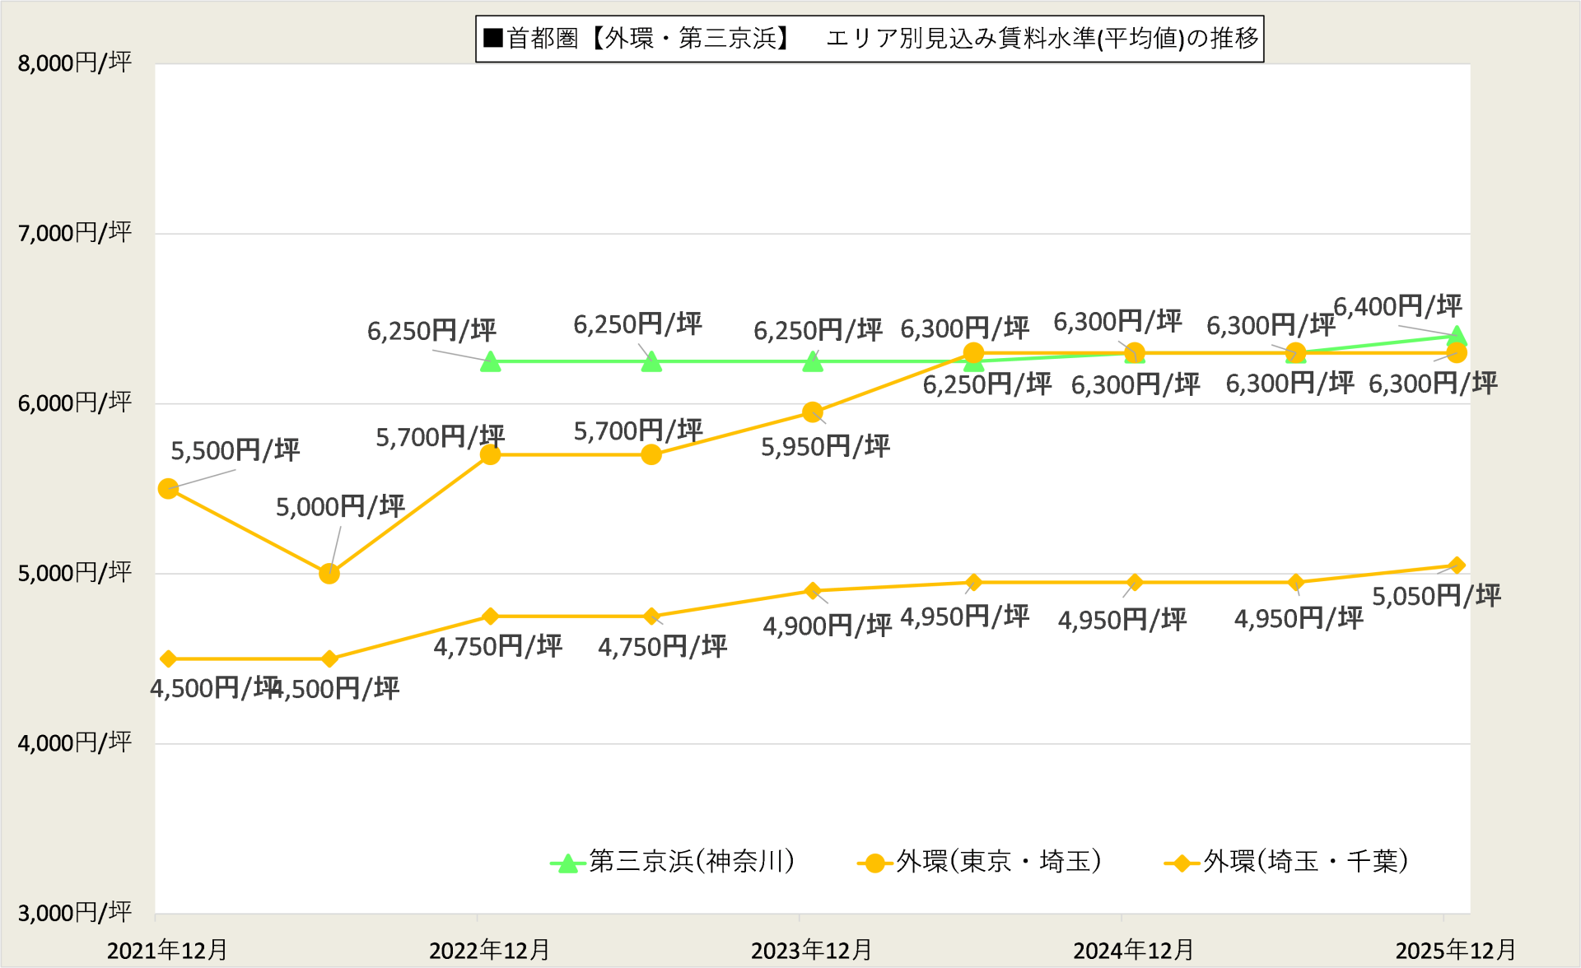Image resolution: width=1581 pixels, height=968 pixels.
Task: Click the 5,500円/坪 circle data point
Action: click(168, 489)
